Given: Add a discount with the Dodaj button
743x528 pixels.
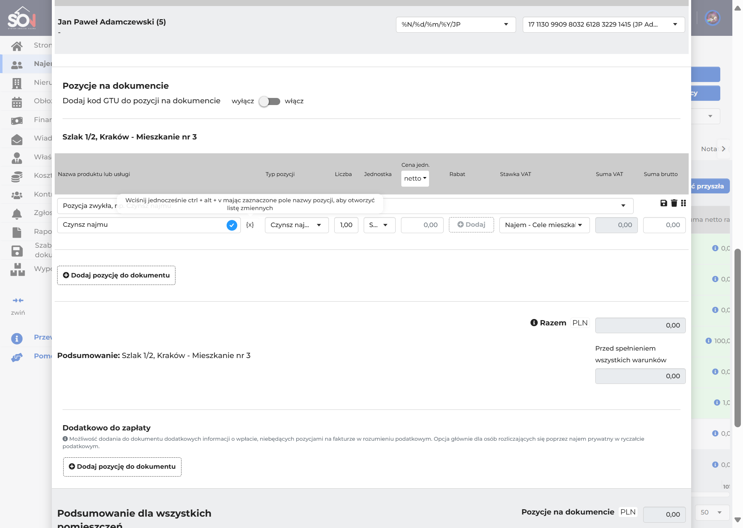Looking at the screenshot, I should [x=471, y=225].
